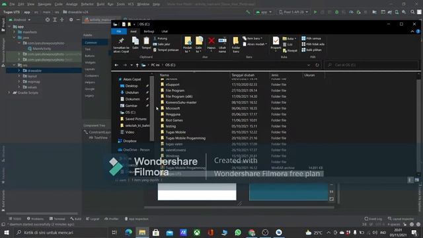Open the Salin ke dropdown in ribbon
This screenshot has width=423, height=238.
tap(198, 50)
